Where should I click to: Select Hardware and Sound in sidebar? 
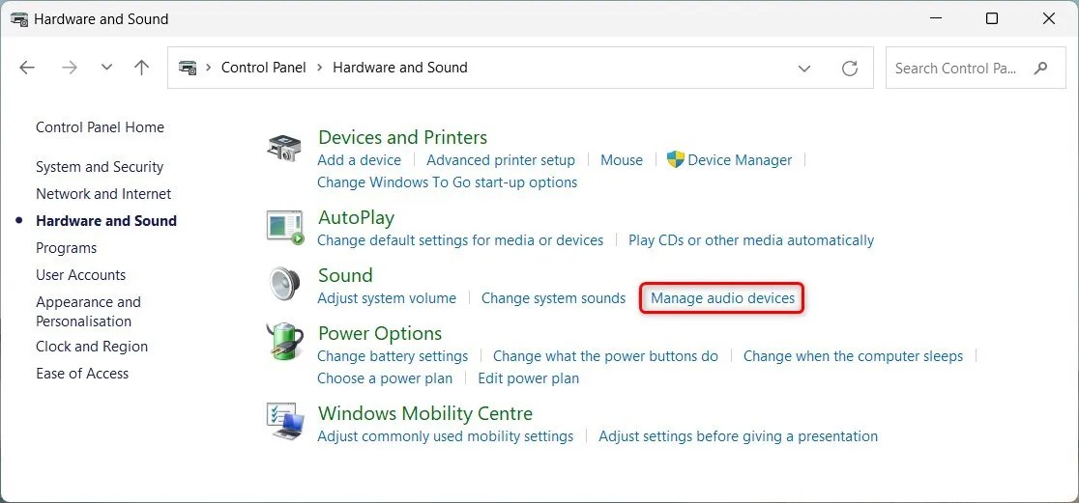tap(106, 220)
